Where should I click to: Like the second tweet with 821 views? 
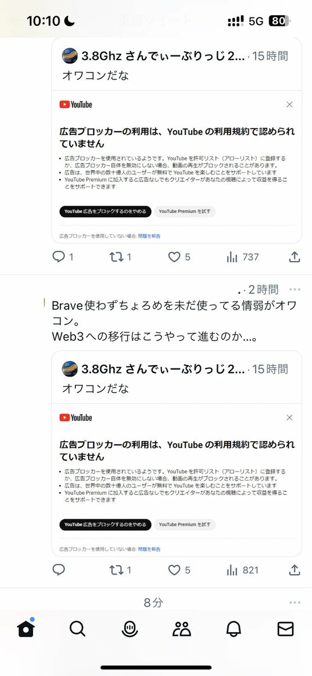(x=179, y=570)
